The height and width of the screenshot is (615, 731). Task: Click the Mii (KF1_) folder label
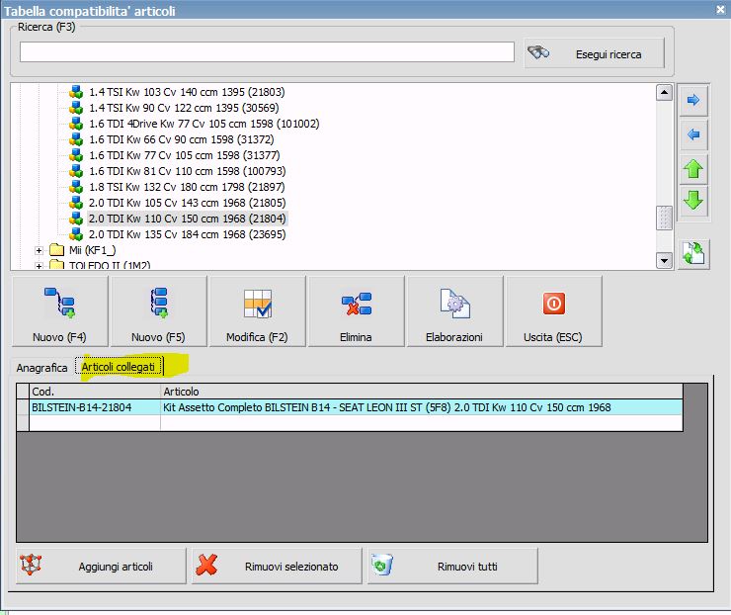pyautogui.click(x=92, y=250)
